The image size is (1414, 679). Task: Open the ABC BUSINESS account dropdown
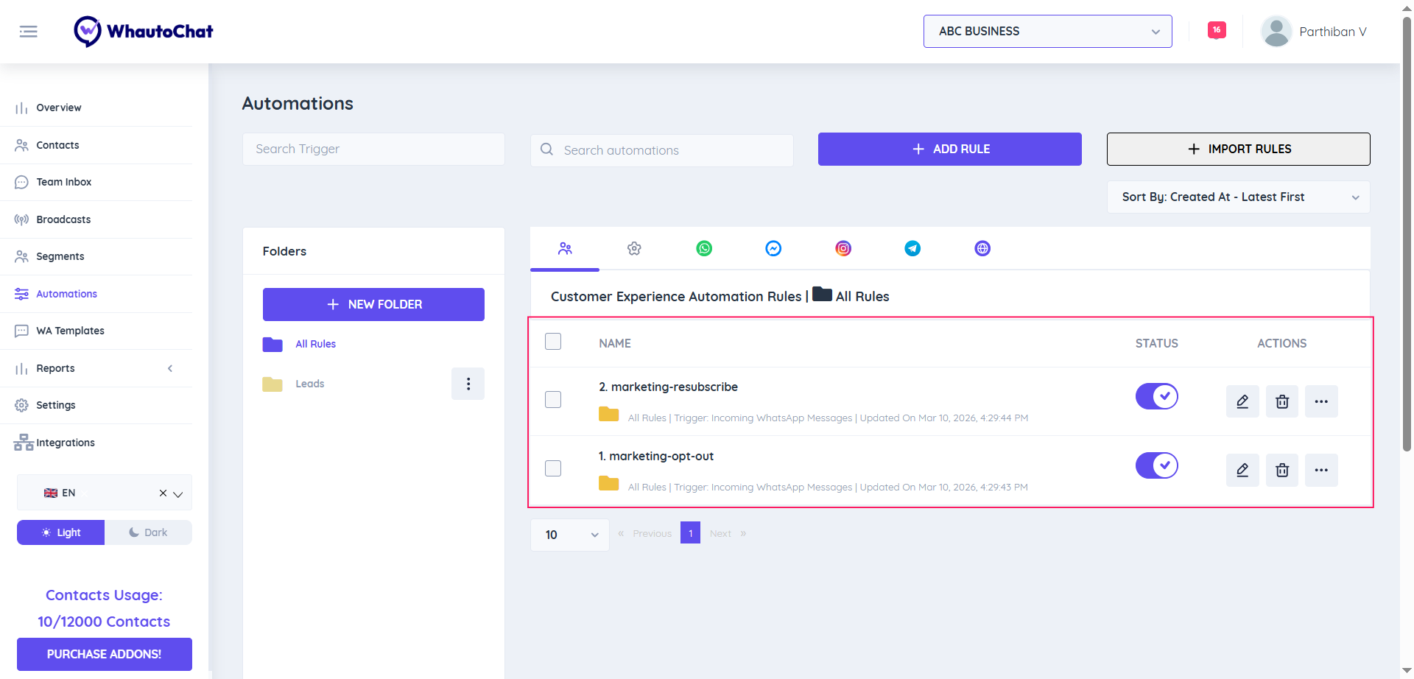(1047, 32)
